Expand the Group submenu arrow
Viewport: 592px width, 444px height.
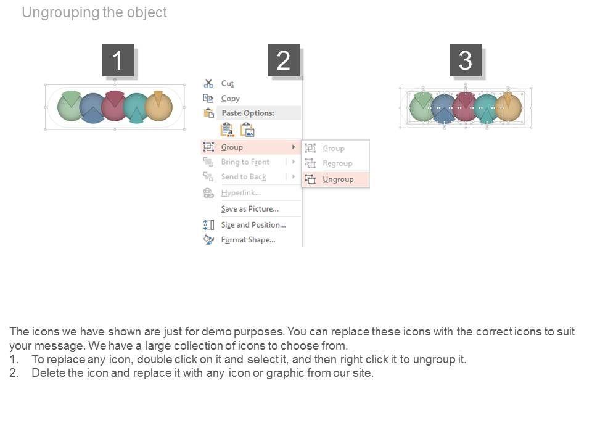(x=294, y=147)
